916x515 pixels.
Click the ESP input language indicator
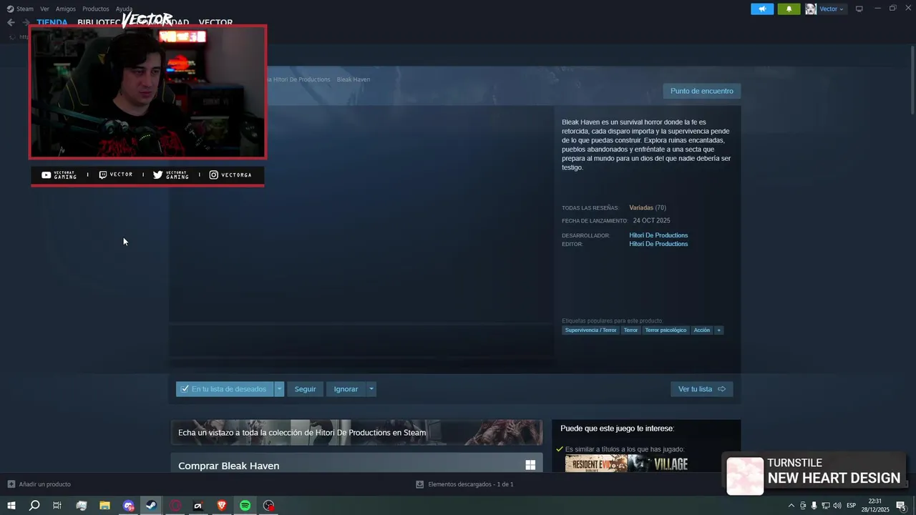point(852,506)
